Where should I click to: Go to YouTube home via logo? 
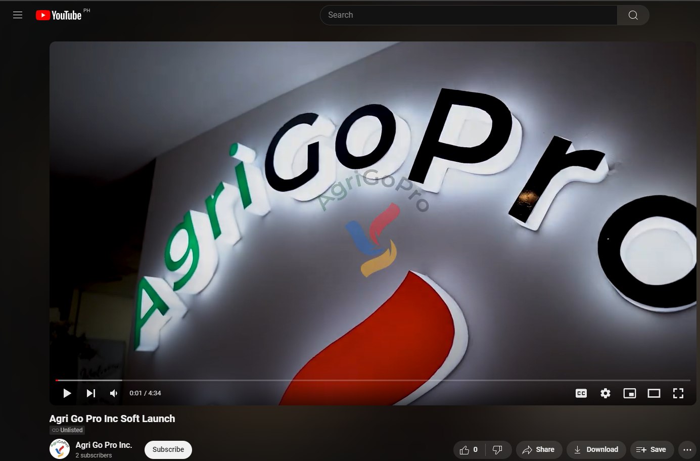[59, 15]
